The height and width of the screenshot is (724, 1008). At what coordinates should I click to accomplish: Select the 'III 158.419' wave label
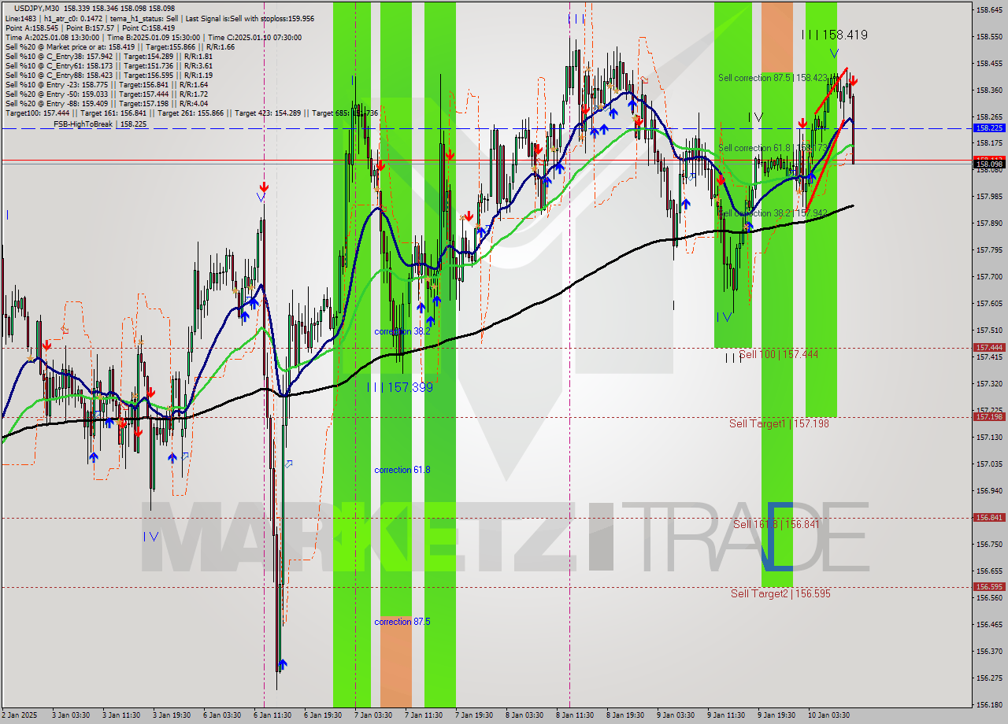tap(835, 35)
